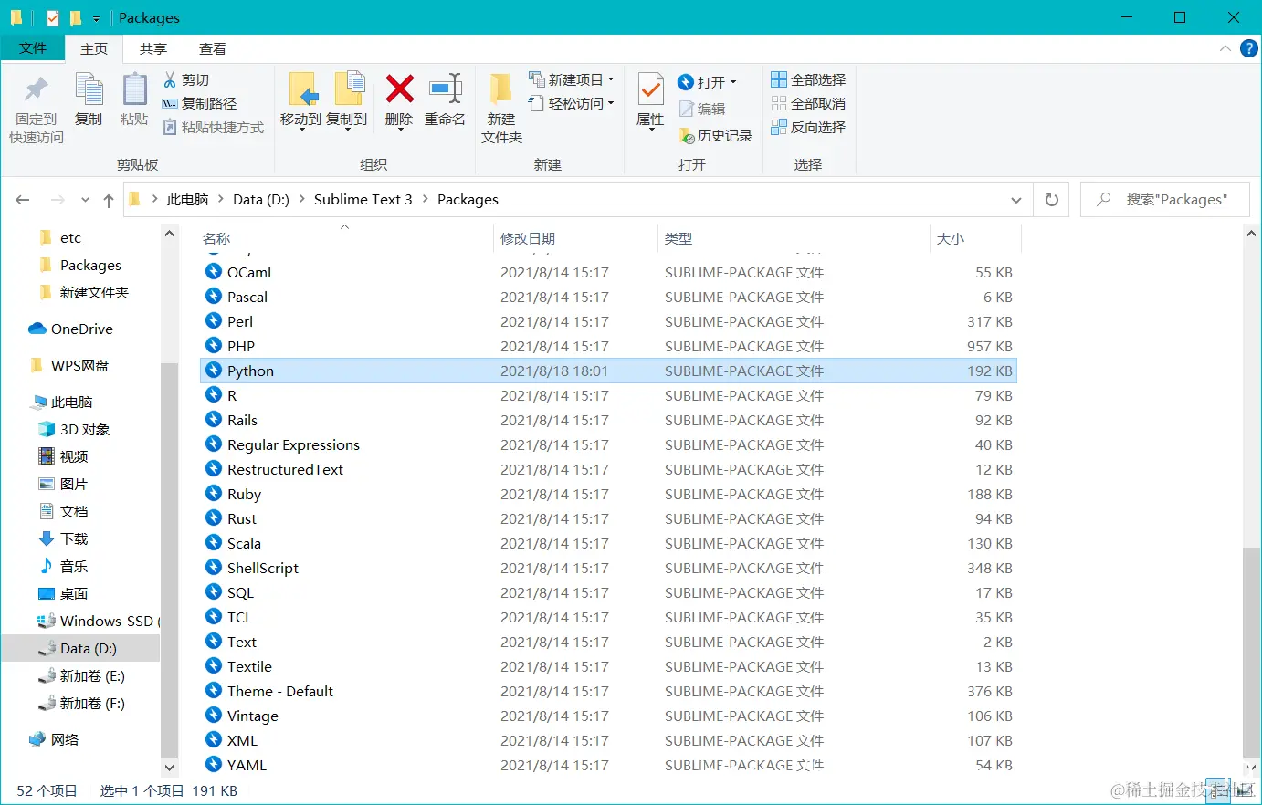This screenshot has height=805, width=1262.
Task: Click the Back navigation arrow
Action: 23,200
